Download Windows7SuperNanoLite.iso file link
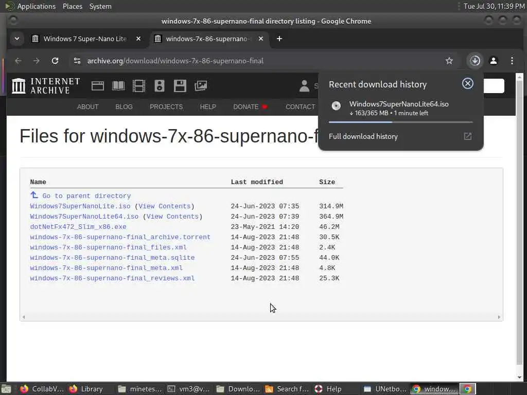Image resolution: width=527 pixels, height=395 pixels. pos(80,206)
